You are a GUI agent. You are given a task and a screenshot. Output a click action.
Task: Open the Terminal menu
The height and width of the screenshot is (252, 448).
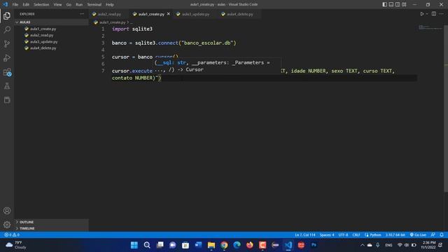pos(94,4)
